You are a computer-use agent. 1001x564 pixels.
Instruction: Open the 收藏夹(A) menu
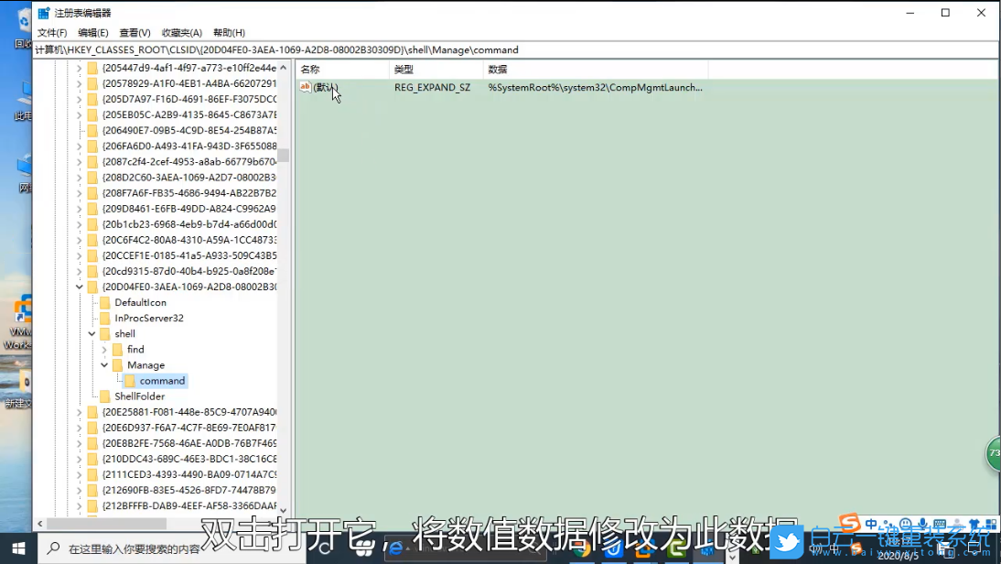coord(181,33)
